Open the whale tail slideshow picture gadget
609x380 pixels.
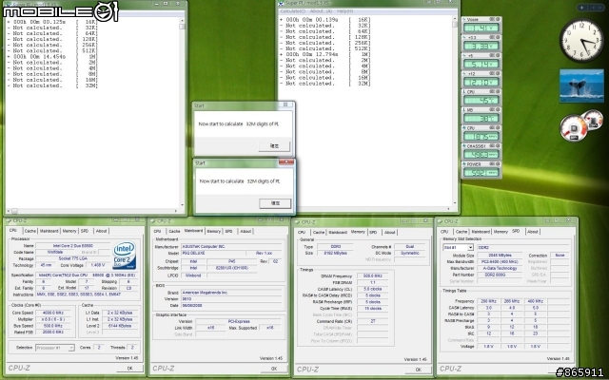pyautogui.click(x=581, y=86)
